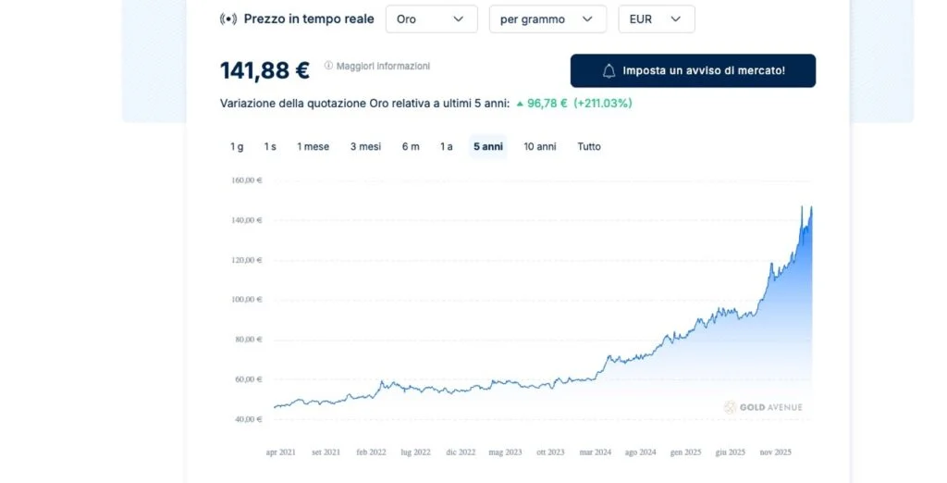The width and height of the screenshot is (947, 483).
Task: Select the 1 g time range
Action: click(237, 147)
